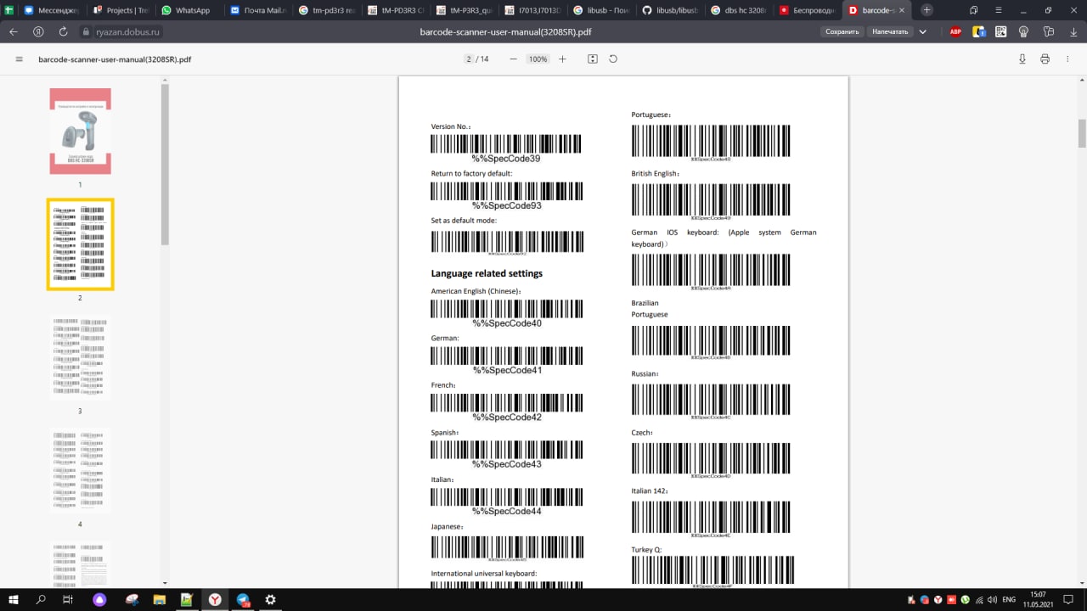
Task: Open the Yandex home button
Action: (x=38, y=31)
